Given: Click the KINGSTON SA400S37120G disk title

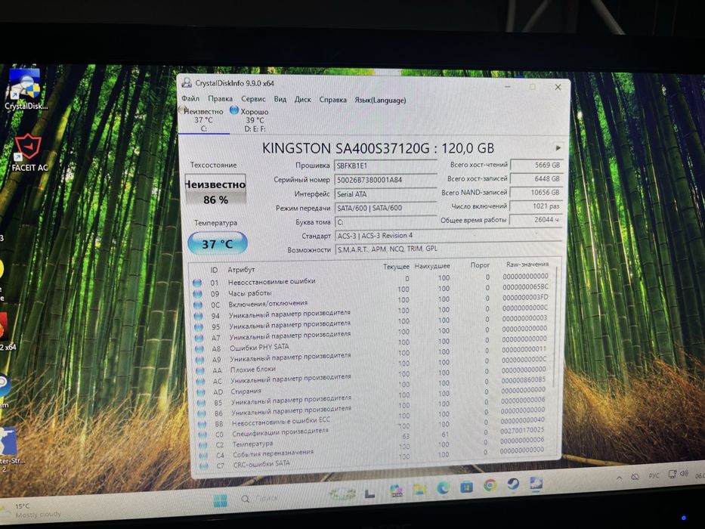Looking at the screenshot, I should (x=378, y=148).
